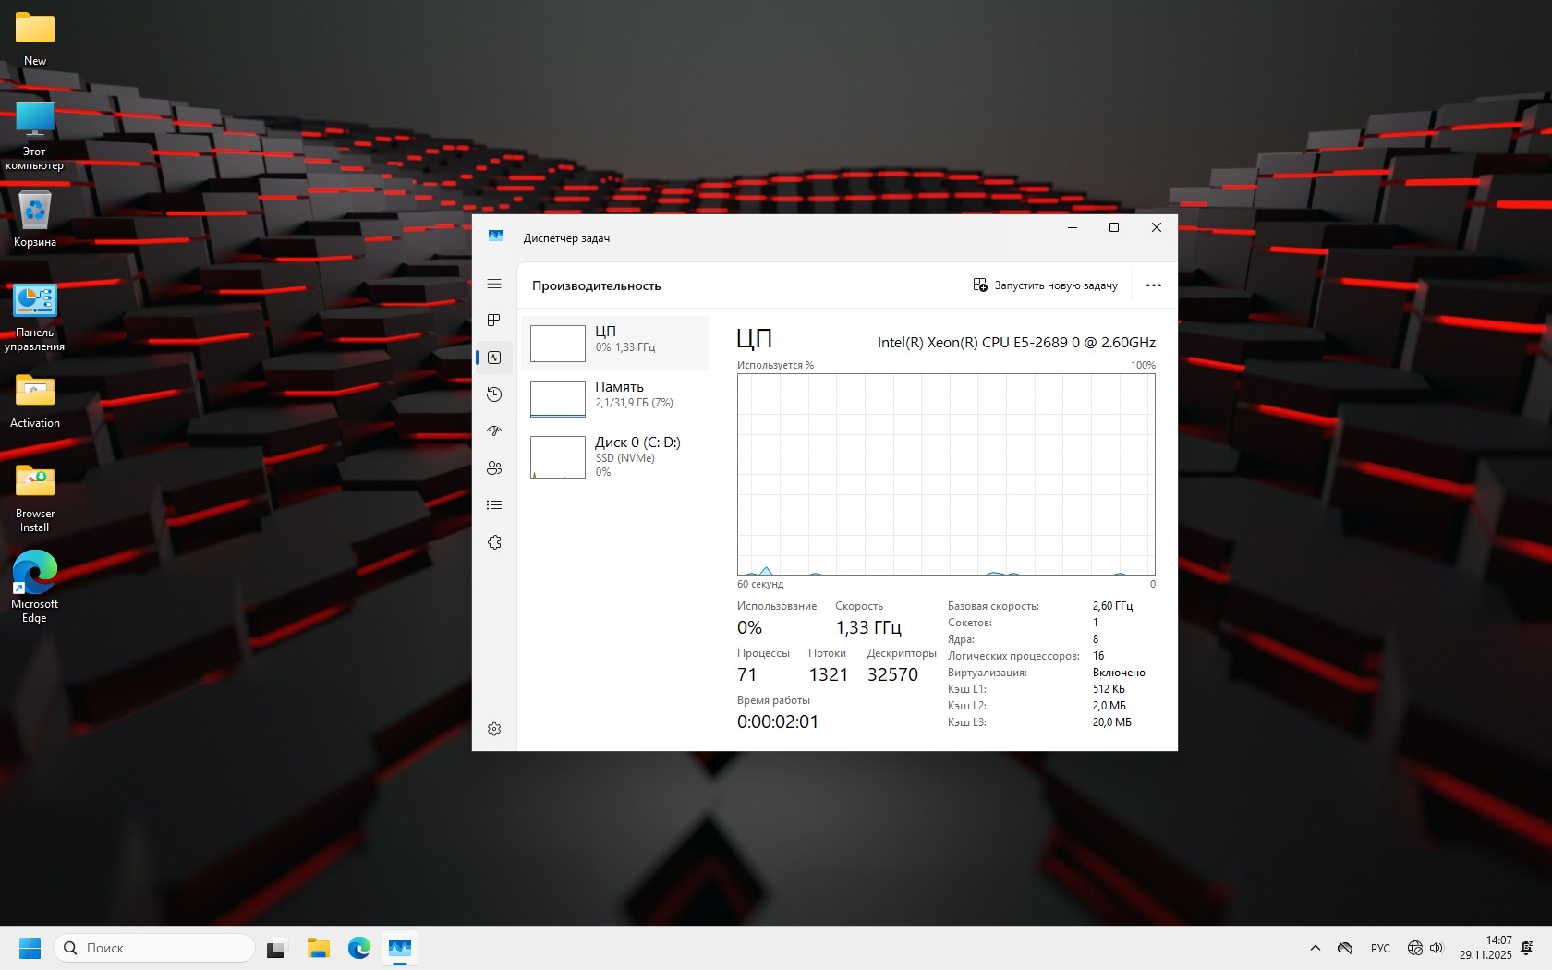
Task: Open the Details list icon
Action: pyautogui.click(x=494, y=505)
